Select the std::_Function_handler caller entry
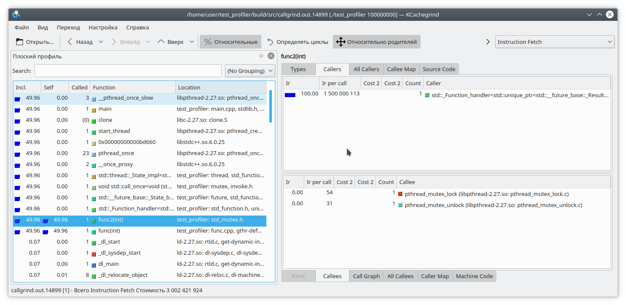Viewport: 626px width, 305px height. coord(447,95)
